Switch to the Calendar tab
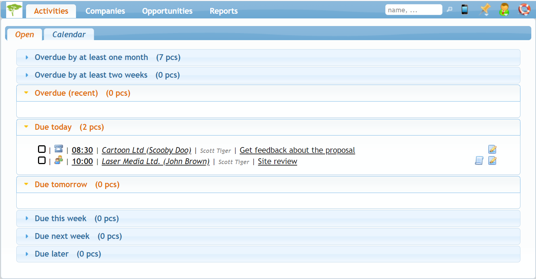 tap(69, 35)
